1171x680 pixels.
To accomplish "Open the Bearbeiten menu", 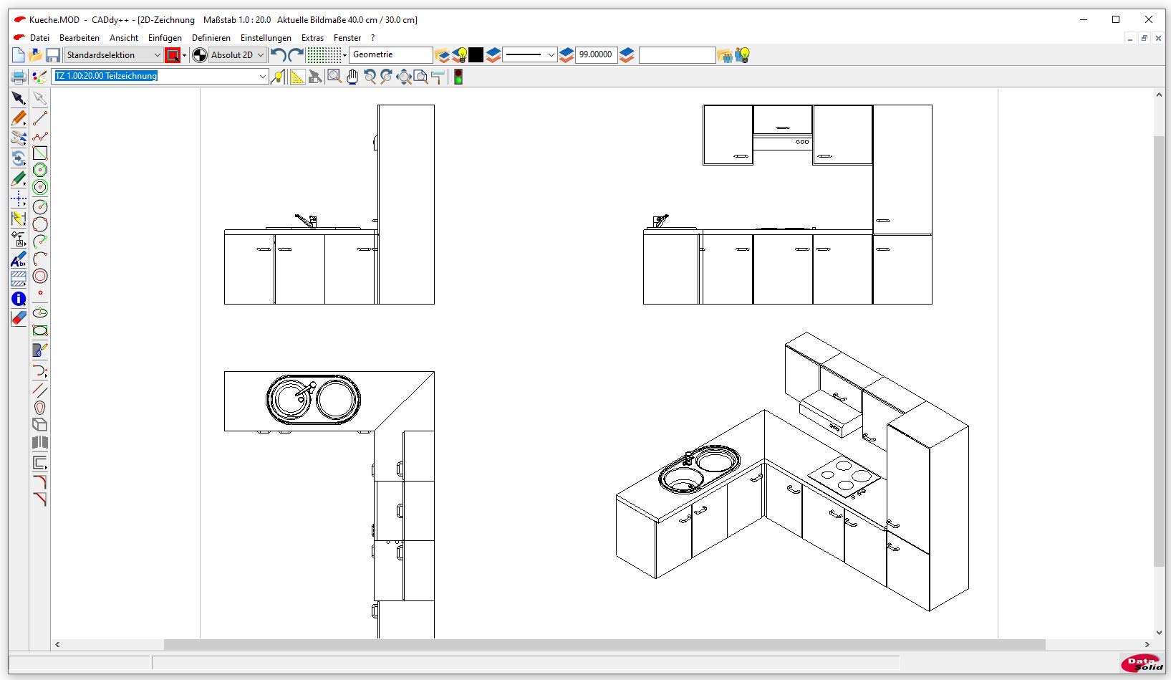I will point(79,38).
